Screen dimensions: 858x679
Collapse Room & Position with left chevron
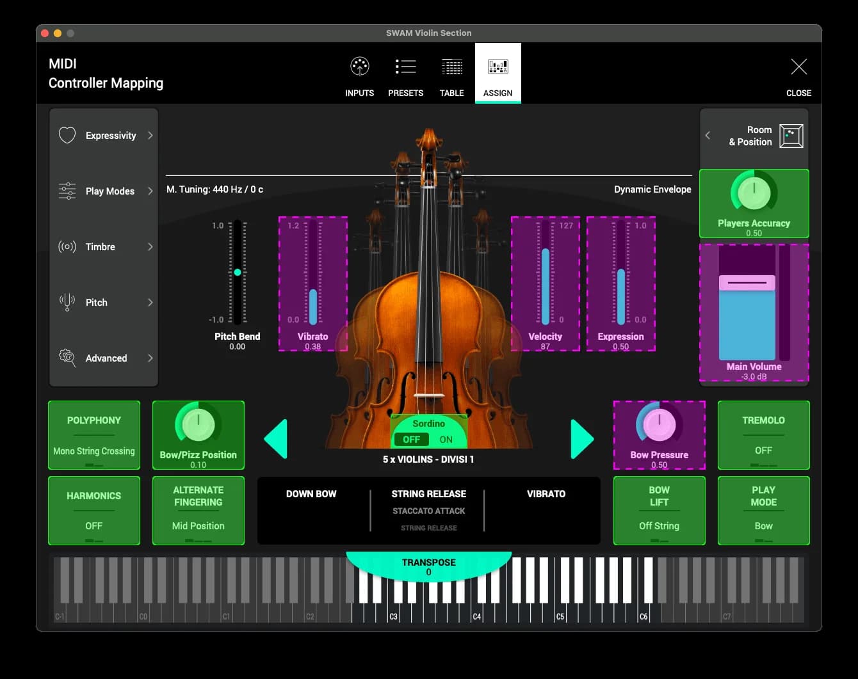708,136
